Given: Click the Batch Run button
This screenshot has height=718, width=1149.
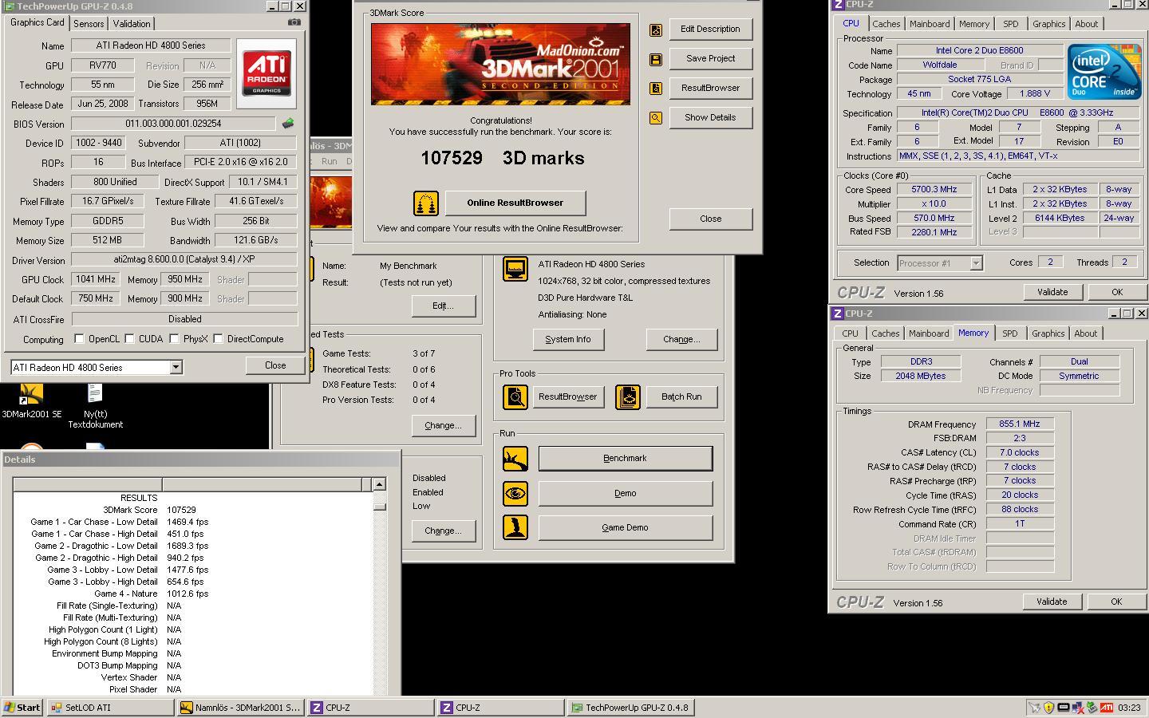Looking at the screenshot, I should [x=681, y=396].
